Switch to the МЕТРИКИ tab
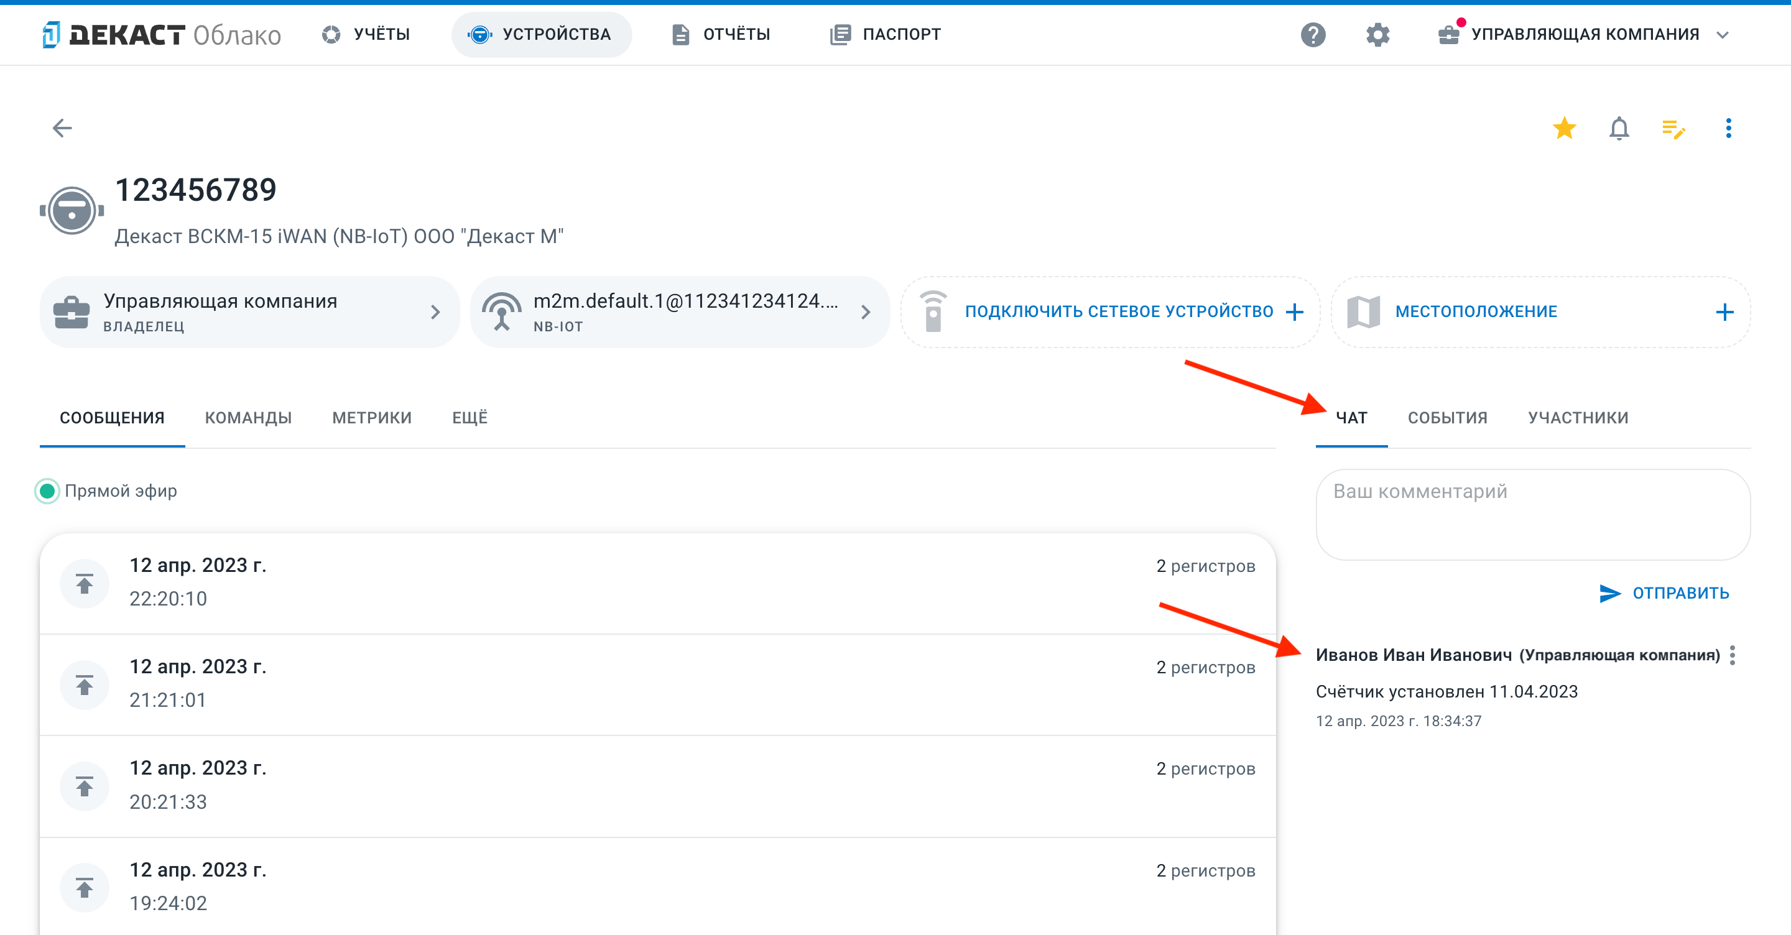Screen dimensions: 1791x935 tap(372, 418)
